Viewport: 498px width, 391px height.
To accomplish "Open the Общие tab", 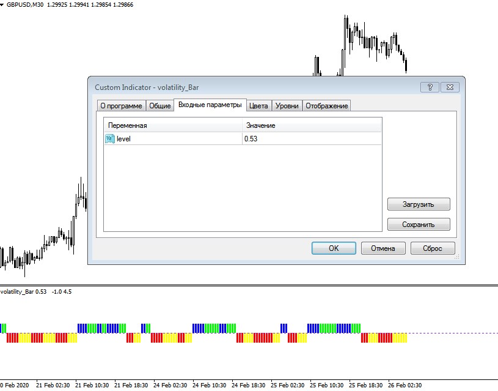I will (x=159, y=105).
